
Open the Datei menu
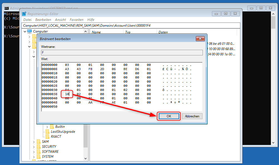pyautogui.click(x=28, y=20)
